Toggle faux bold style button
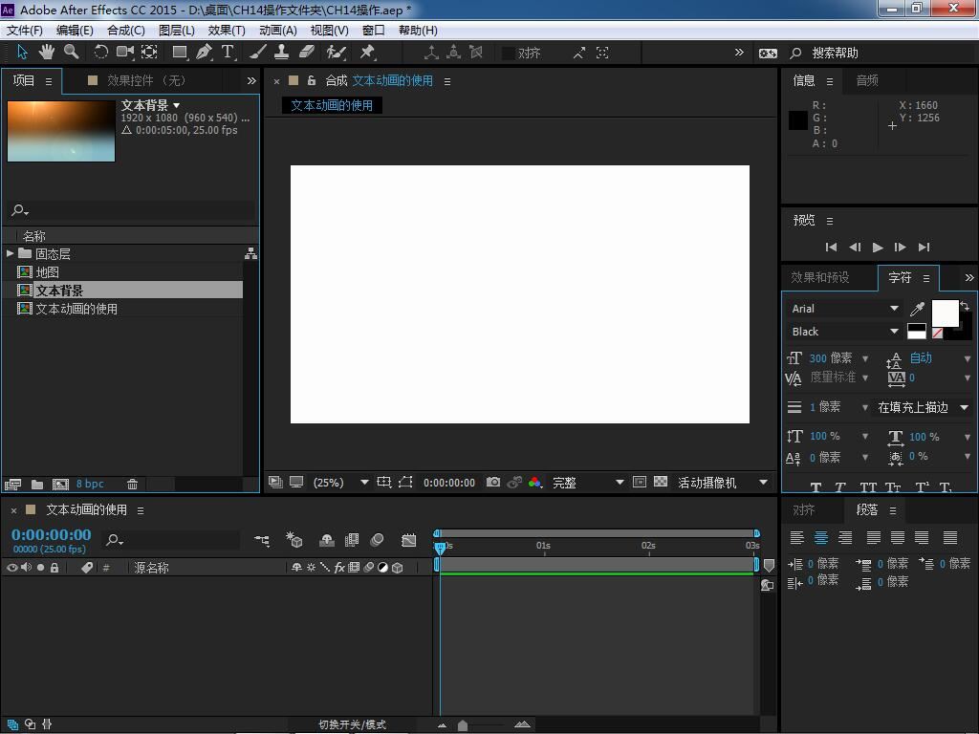Screen dimensions: 979x734 (816, 487)
